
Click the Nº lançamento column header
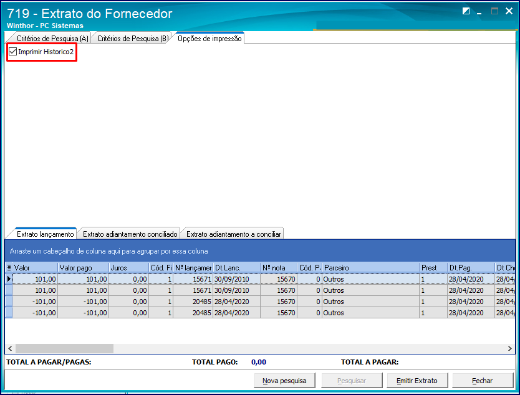click(x=193, y=268)
